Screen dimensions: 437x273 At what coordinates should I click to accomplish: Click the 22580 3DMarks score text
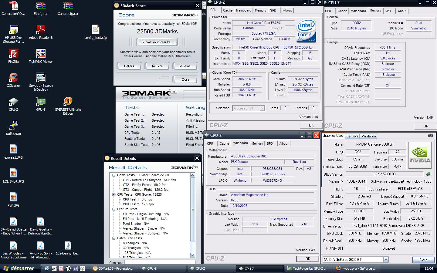pyautogui.click(x=157, y=31)
